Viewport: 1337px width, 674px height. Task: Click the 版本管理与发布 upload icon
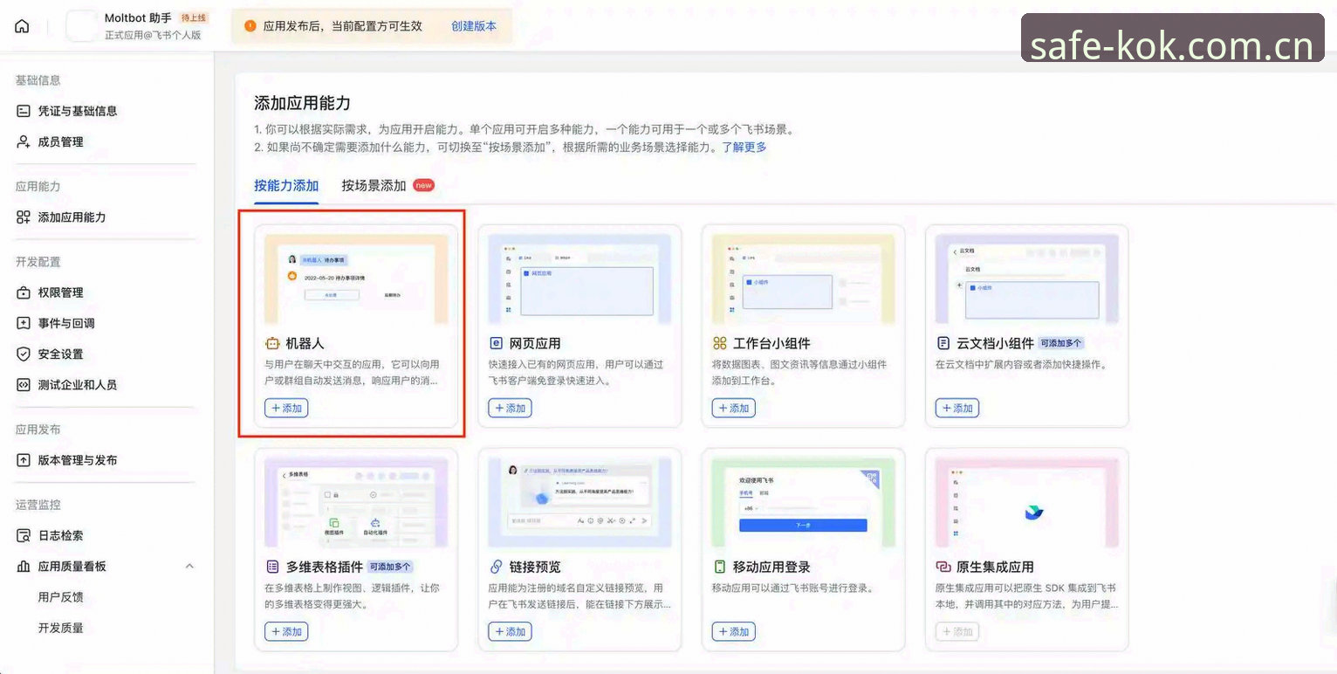coord(24,460)
